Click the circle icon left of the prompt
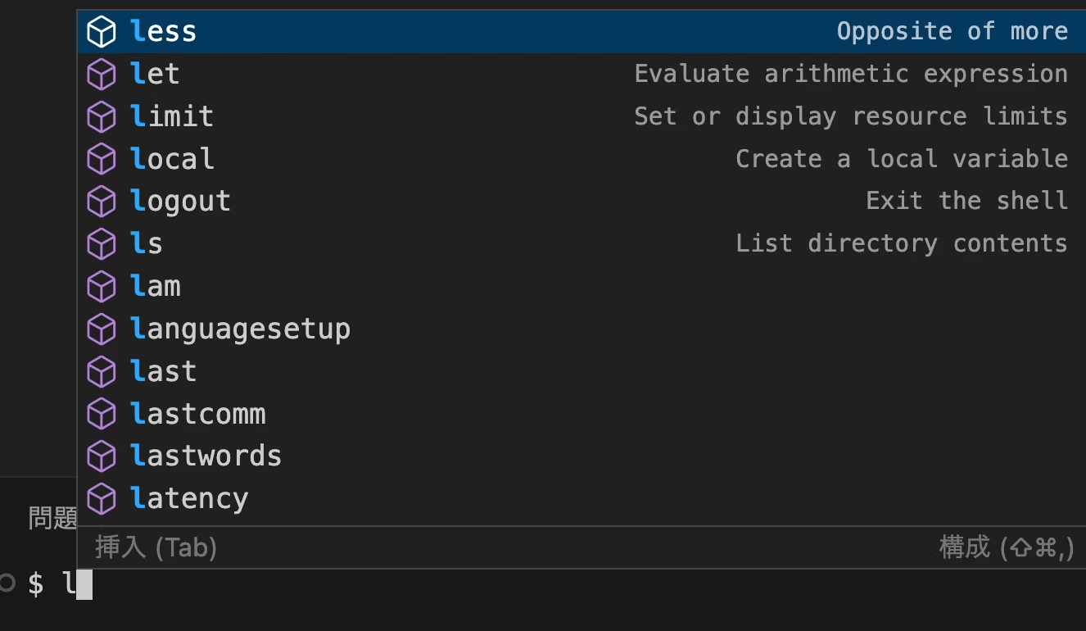This screenshot has height=631, width=1086. coord(8,583)
